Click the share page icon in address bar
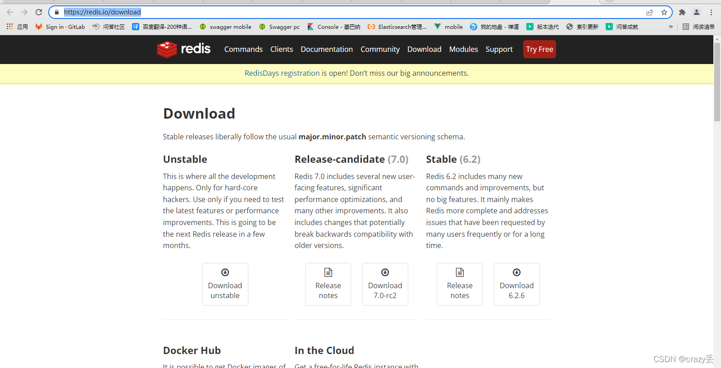The image size is (721, 368). tap(650, 12)
